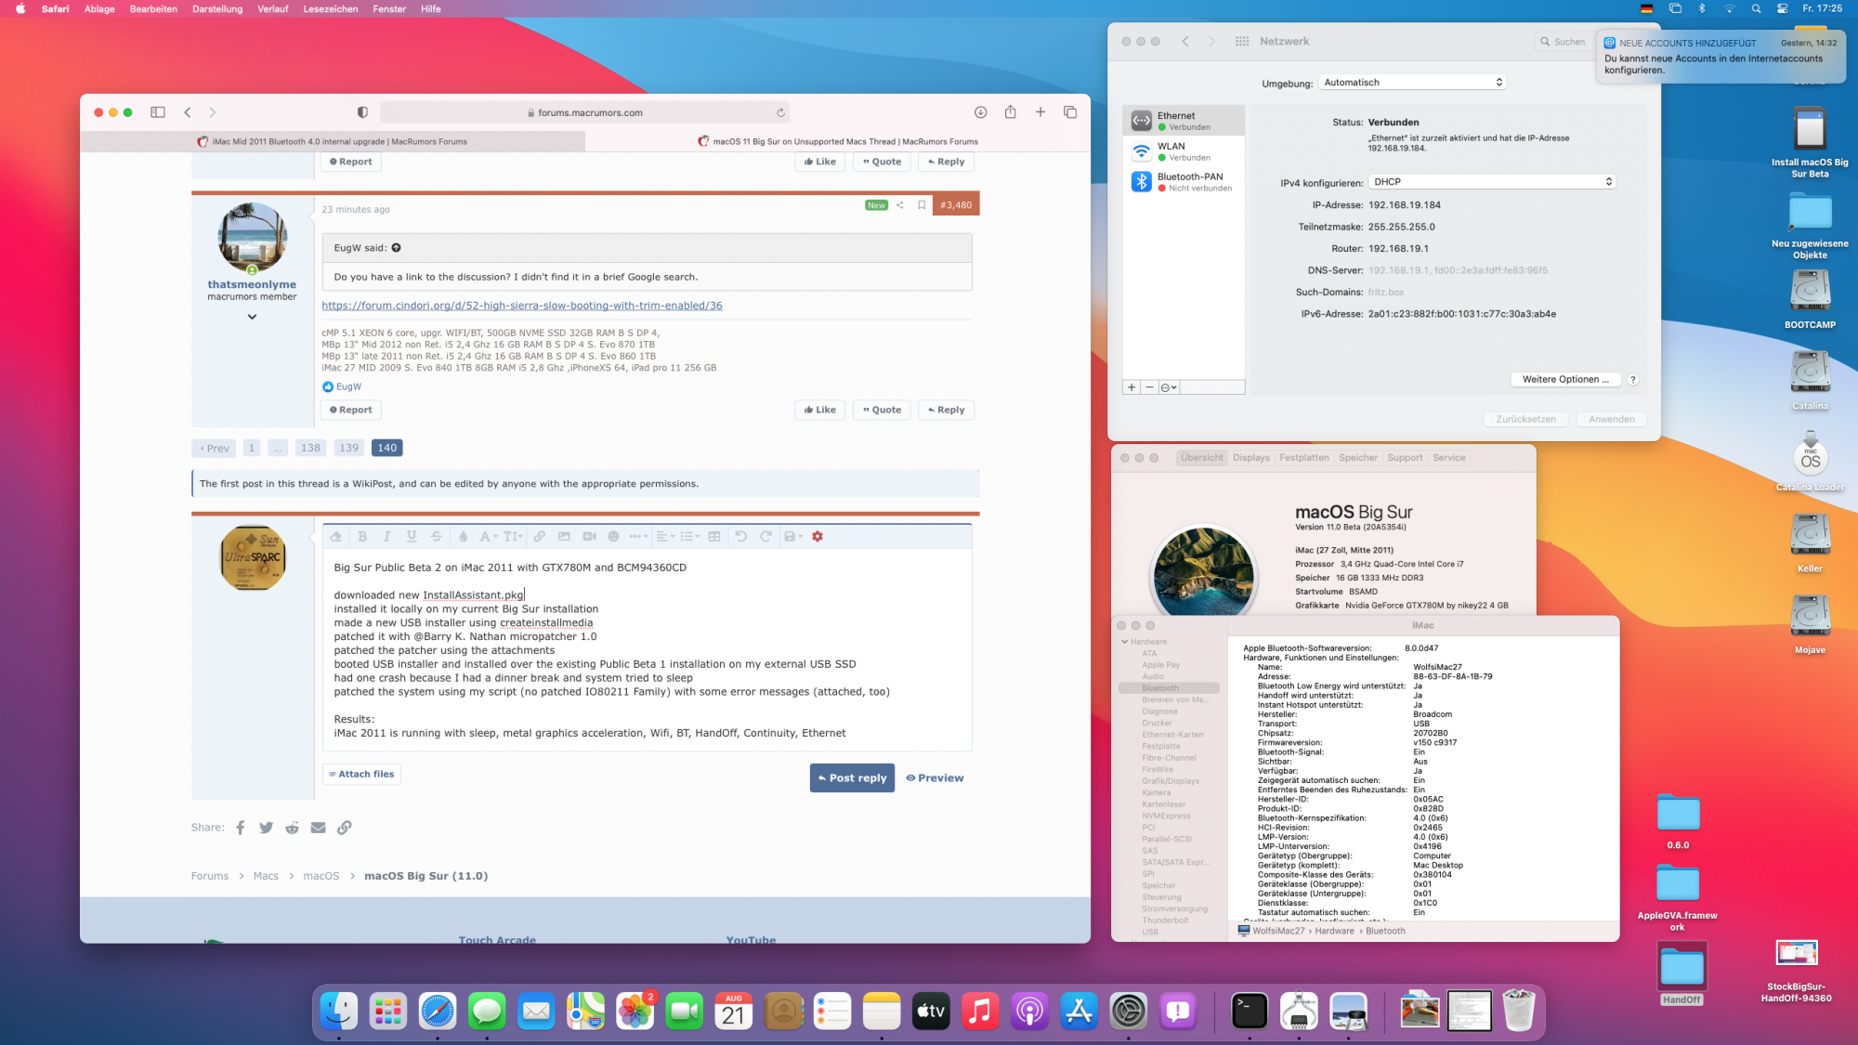Toggle bold formatting in the reply editor
1858x1045 pixels.
[x=362, y=536]
